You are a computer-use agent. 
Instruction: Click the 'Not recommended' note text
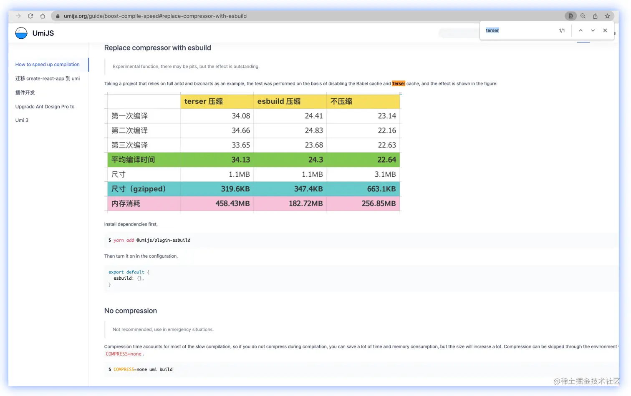[x=163, y=330]
